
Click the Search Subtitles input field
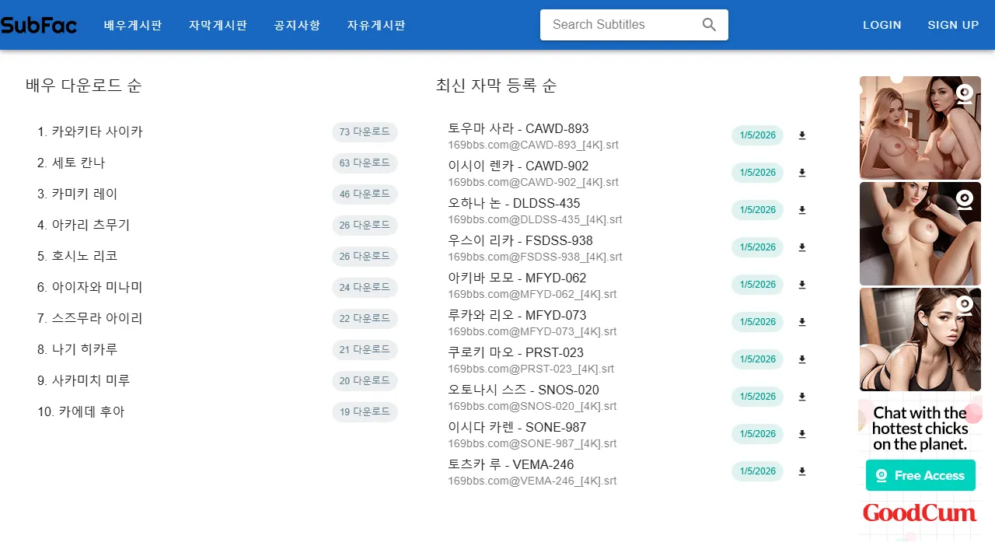622,24
